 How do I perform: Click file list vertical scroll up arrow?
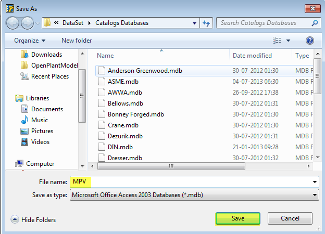tap(318, 54)
